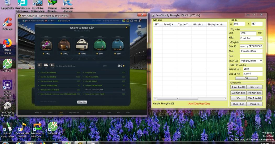Click the Tọa độ X column header
Viewport: 275px width, 144px height.
[170, 25]
